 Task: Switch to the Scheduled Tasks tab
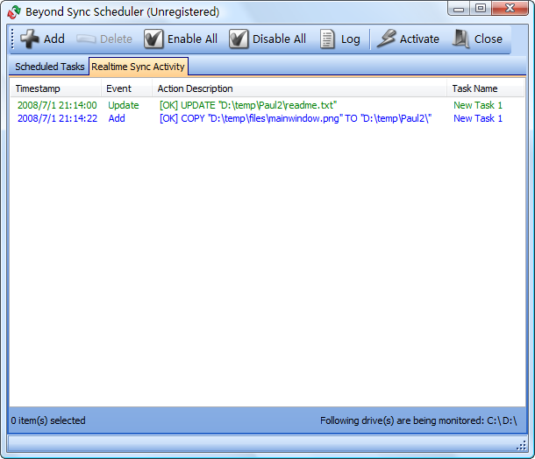point(49,67)
